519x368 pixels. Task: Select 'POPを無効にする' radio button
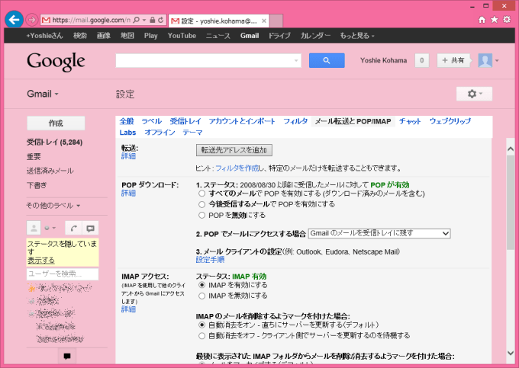click(x=201, y=215)
